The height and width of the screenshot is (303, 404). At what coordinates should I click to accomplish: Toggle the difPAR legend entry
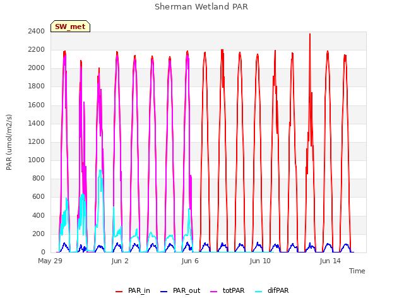click(x=271, y=290)
